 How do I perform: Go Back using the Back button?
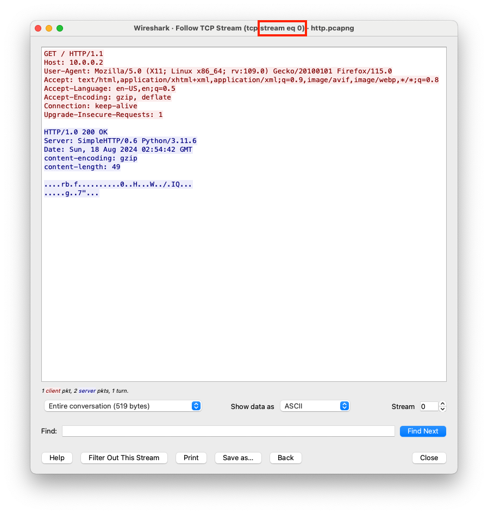click(286, 458)
